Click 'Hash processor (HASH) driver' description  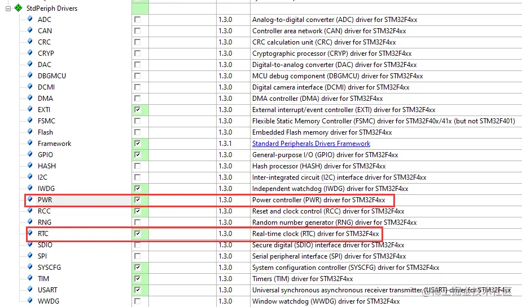[x=319, y=166]
